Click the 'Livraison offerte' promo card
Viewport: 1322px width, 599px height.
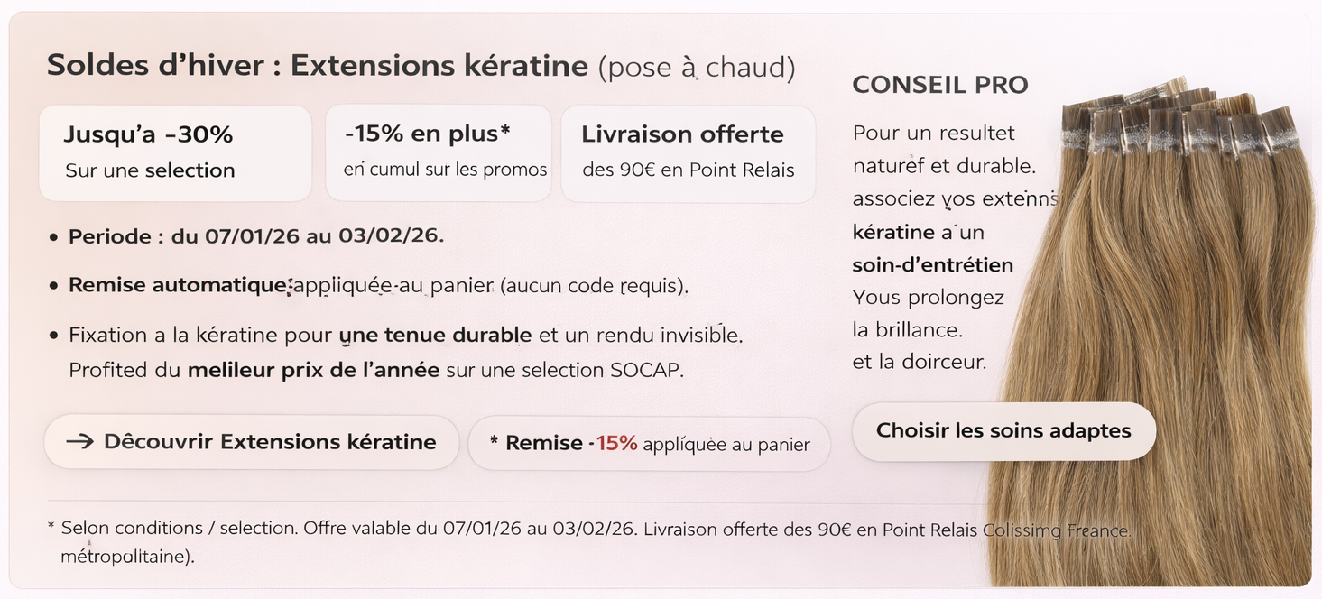coord(689,152)
